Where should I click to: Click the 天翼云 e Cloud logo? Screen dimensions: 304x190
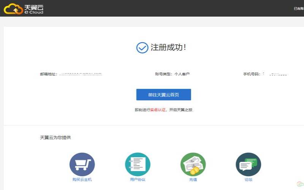tap(24, 9)
